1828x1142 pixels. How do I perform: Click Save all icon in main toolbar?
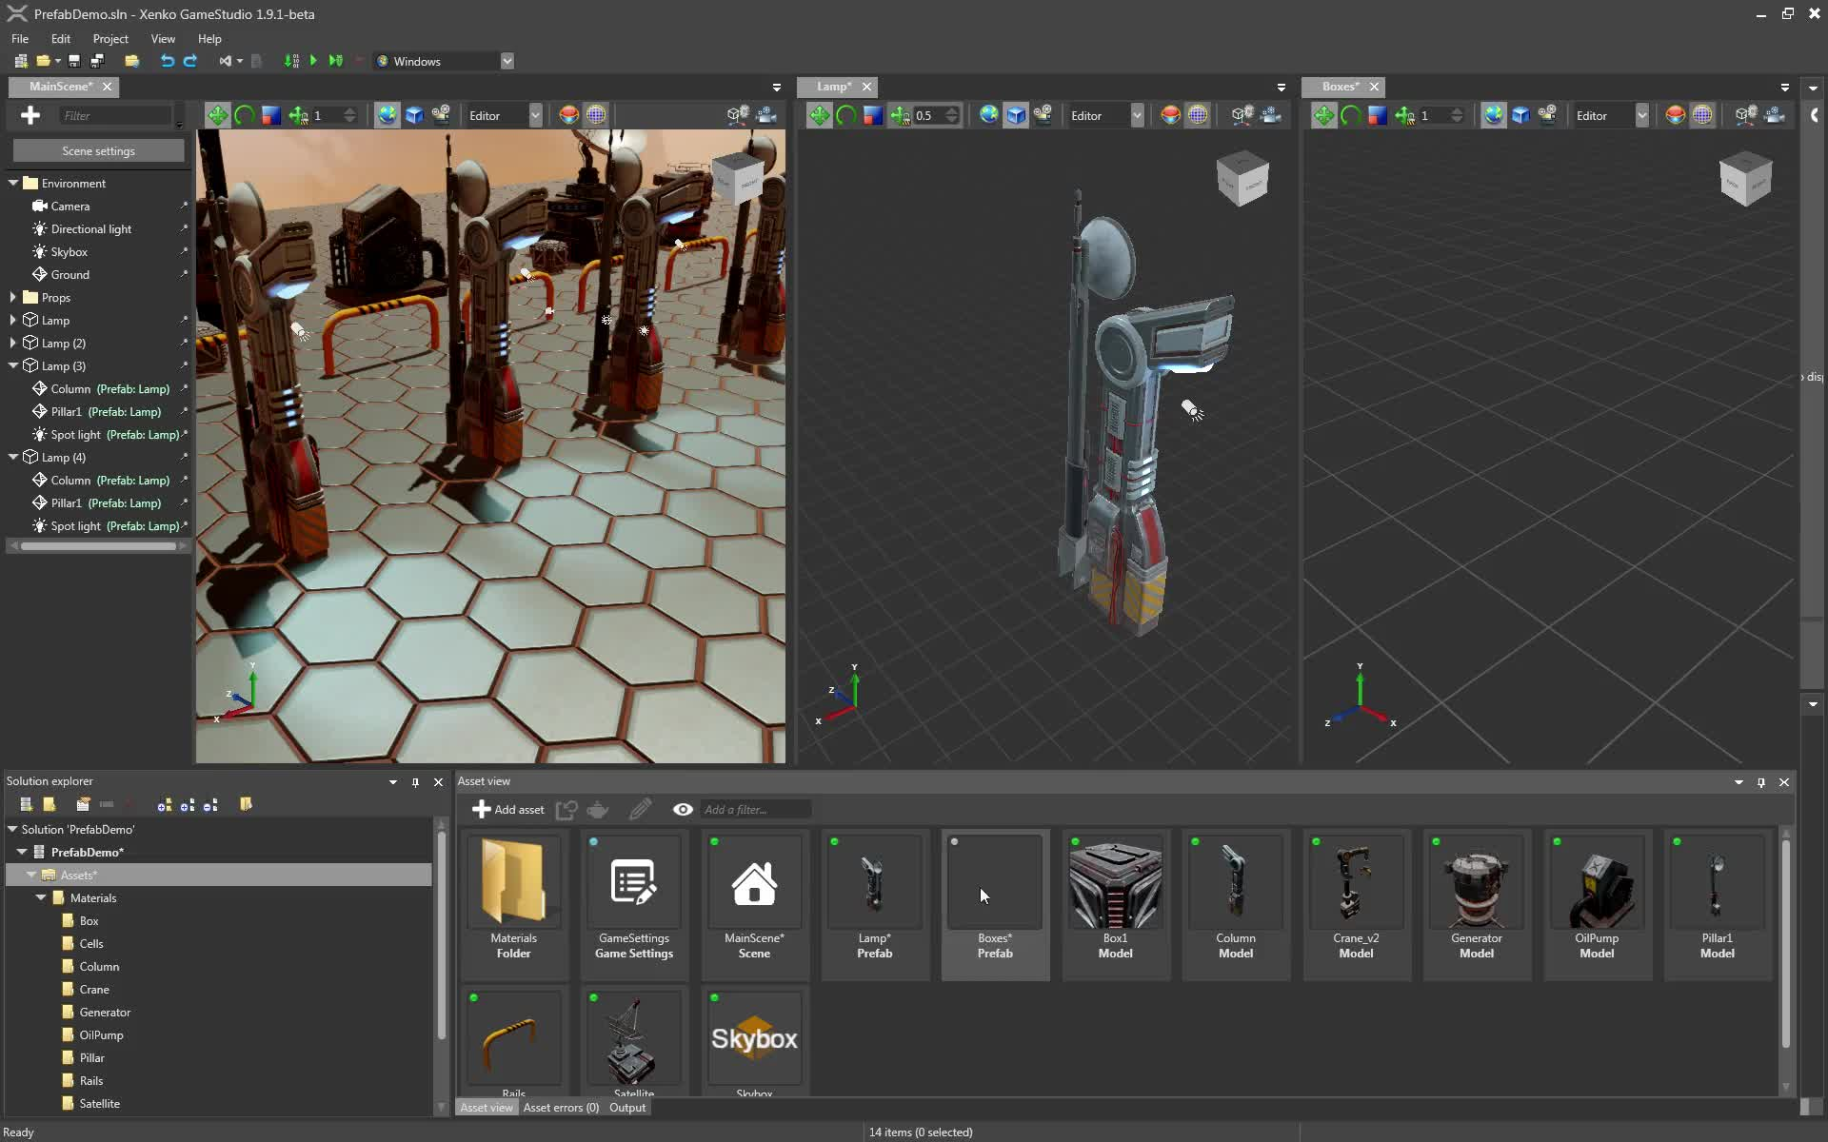coord(96,61)
